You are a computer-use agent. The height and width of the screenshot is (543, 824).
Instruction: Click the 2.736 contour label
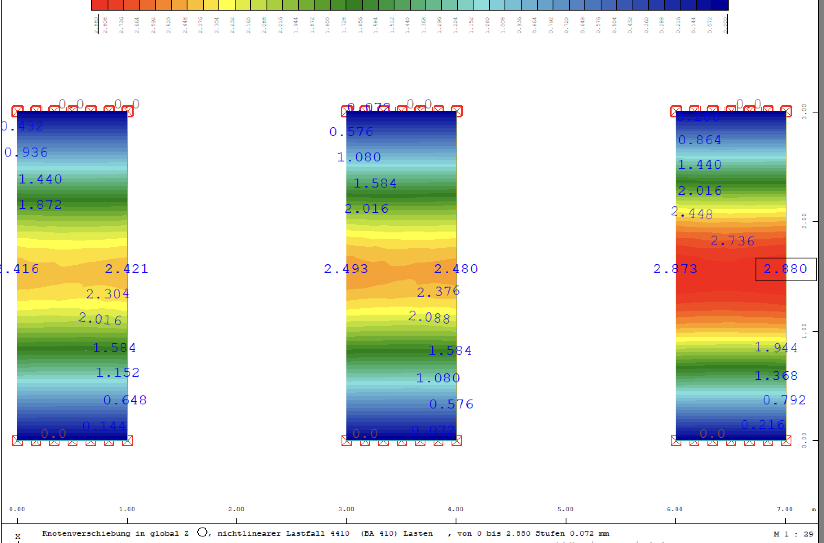pos(733,241)
